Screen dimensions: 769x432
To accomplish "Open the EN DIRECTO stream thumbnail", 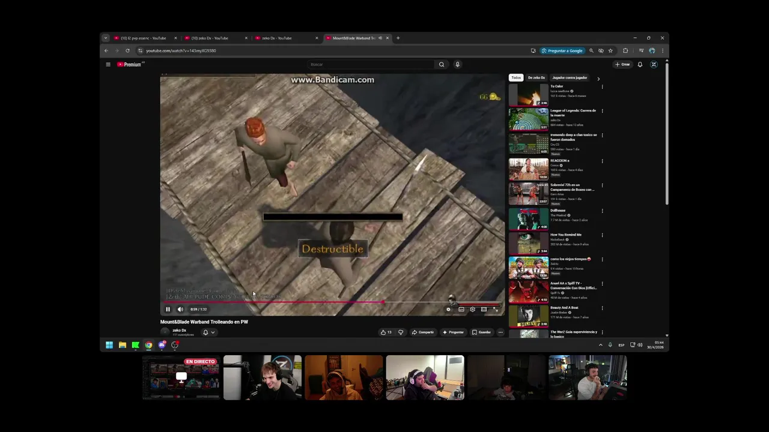I will tap(181, 377).
